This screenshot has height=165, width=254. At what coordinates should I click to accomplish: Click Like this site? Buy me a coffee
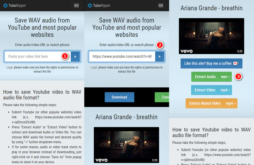(211, 63)
